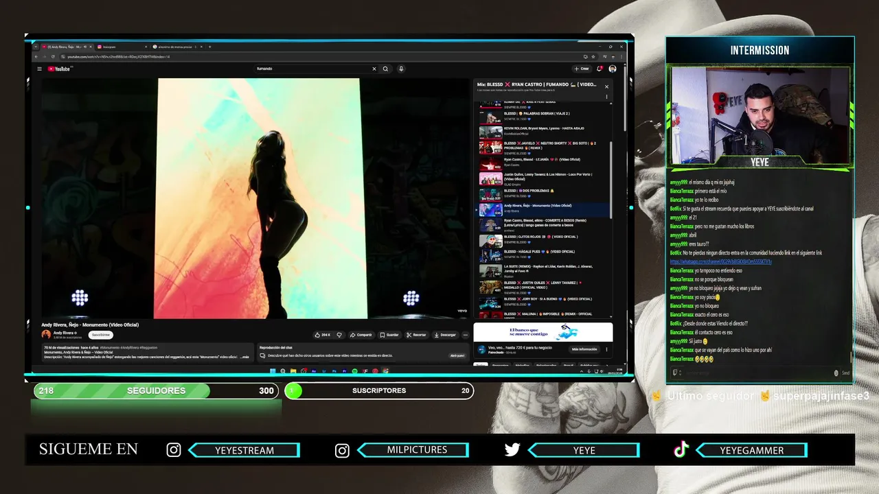Play 'OJITOS ROJOS' playlist item
This screenshot has height=494, width=879.
pyautogui.click(x=543, y=240)
